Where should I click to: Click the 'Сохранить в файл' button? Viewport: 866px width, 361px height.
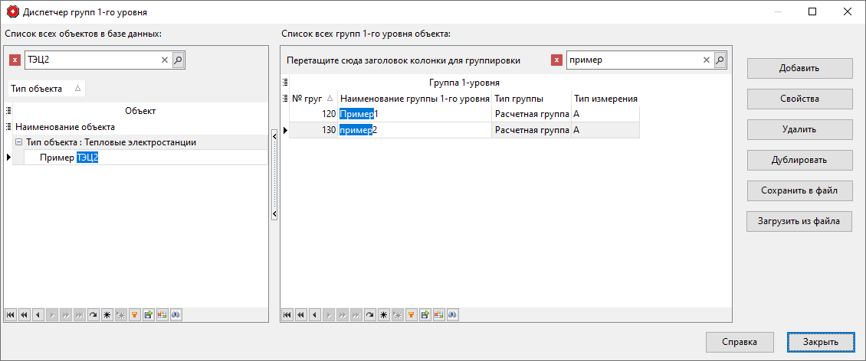click(799, 190)
